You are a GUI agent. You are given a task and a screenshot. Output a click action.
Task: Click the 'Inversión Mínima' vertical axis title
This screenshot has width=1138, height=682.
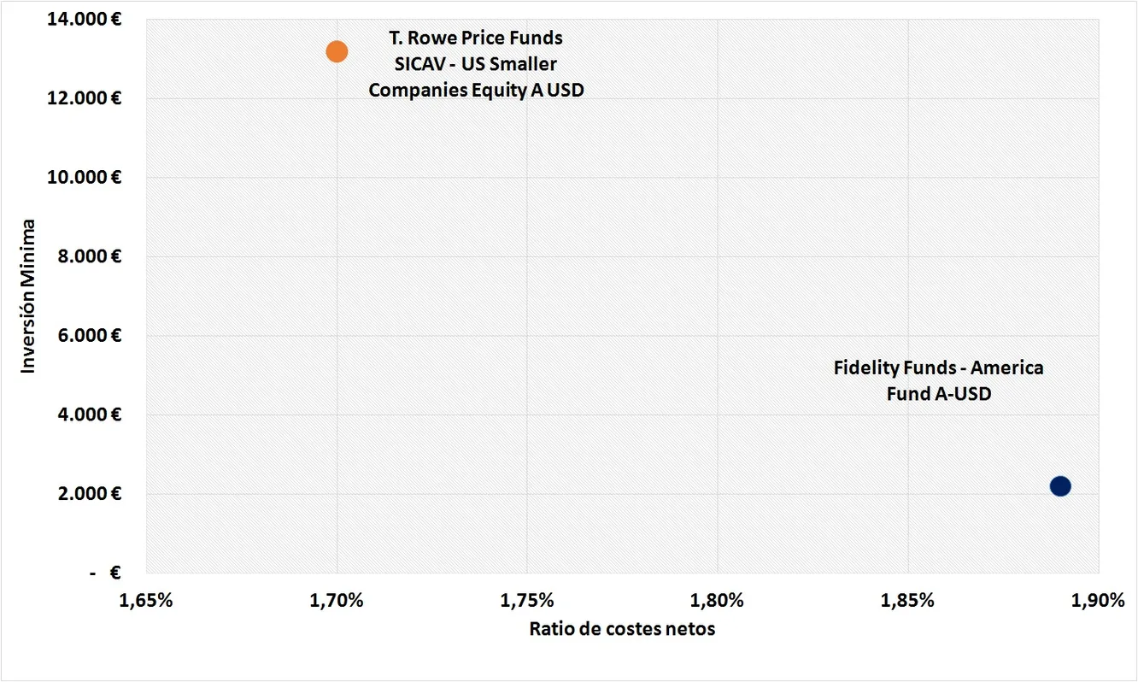coord(28,296)
